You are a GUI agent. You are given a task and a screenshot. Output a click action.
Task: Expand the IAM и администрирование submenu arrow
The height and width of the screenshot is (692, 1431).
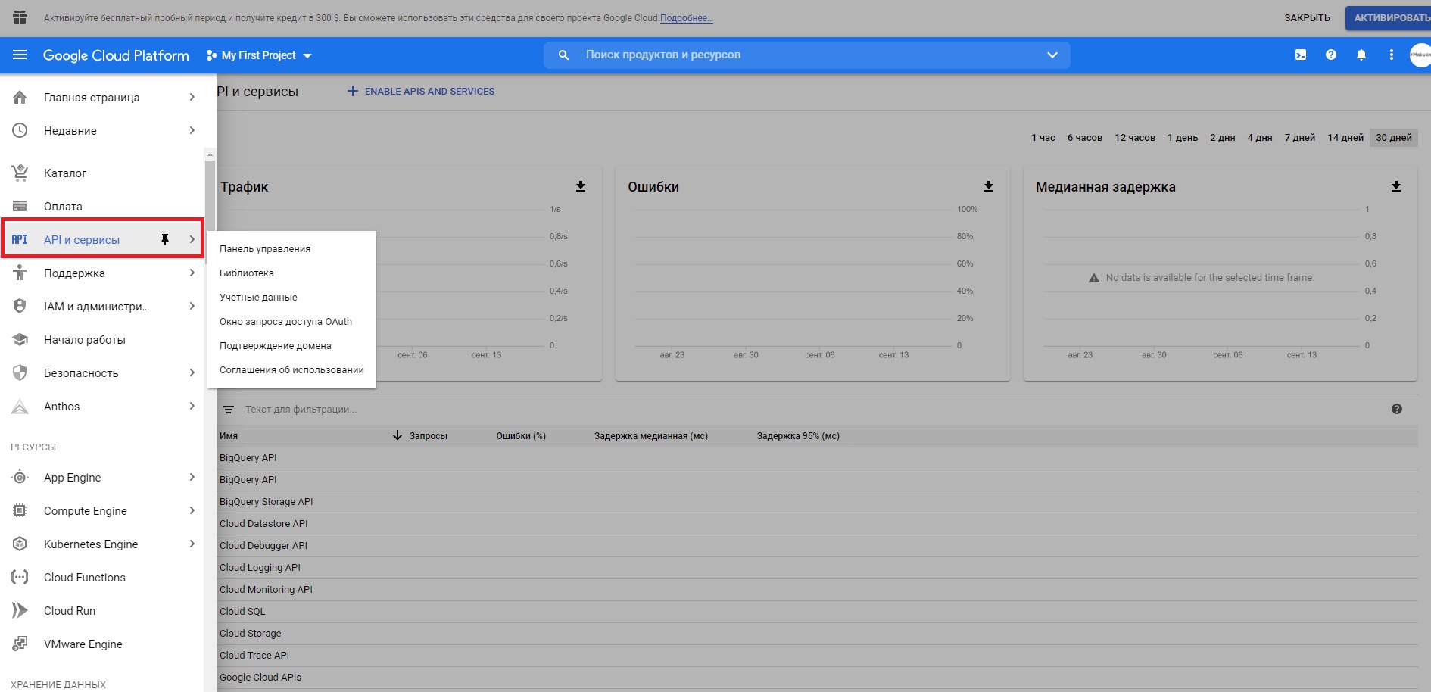(192, 307)
